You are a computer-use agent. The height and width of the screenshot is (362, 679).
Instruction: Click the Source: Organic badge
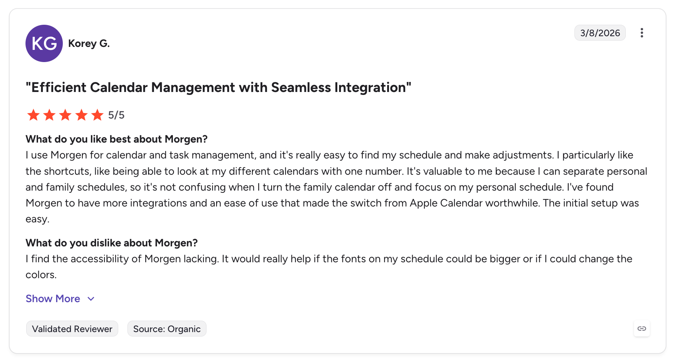click(x=167, y=329)
